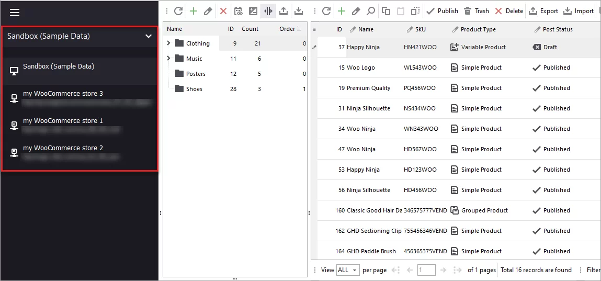
Task: Expand the Music category tree node
Action: click(x=168, y=59)
